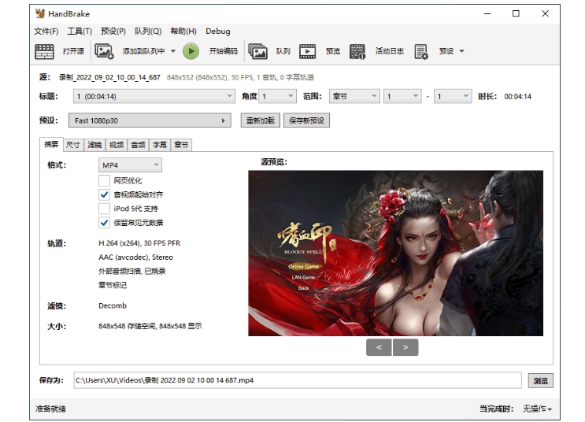Expand the toolbar 预设 dropdown arrow
This screenshot has height=422, width=585.
click(x=461, y=51)
